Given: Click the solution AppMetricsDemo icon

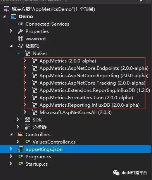Looking at the screenshot, I should click(x=6, y=9).
